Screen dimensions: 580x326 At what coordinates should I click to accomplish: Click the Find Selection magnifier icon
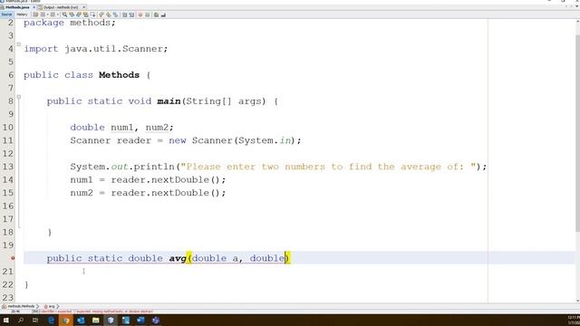tap(64, 14)
